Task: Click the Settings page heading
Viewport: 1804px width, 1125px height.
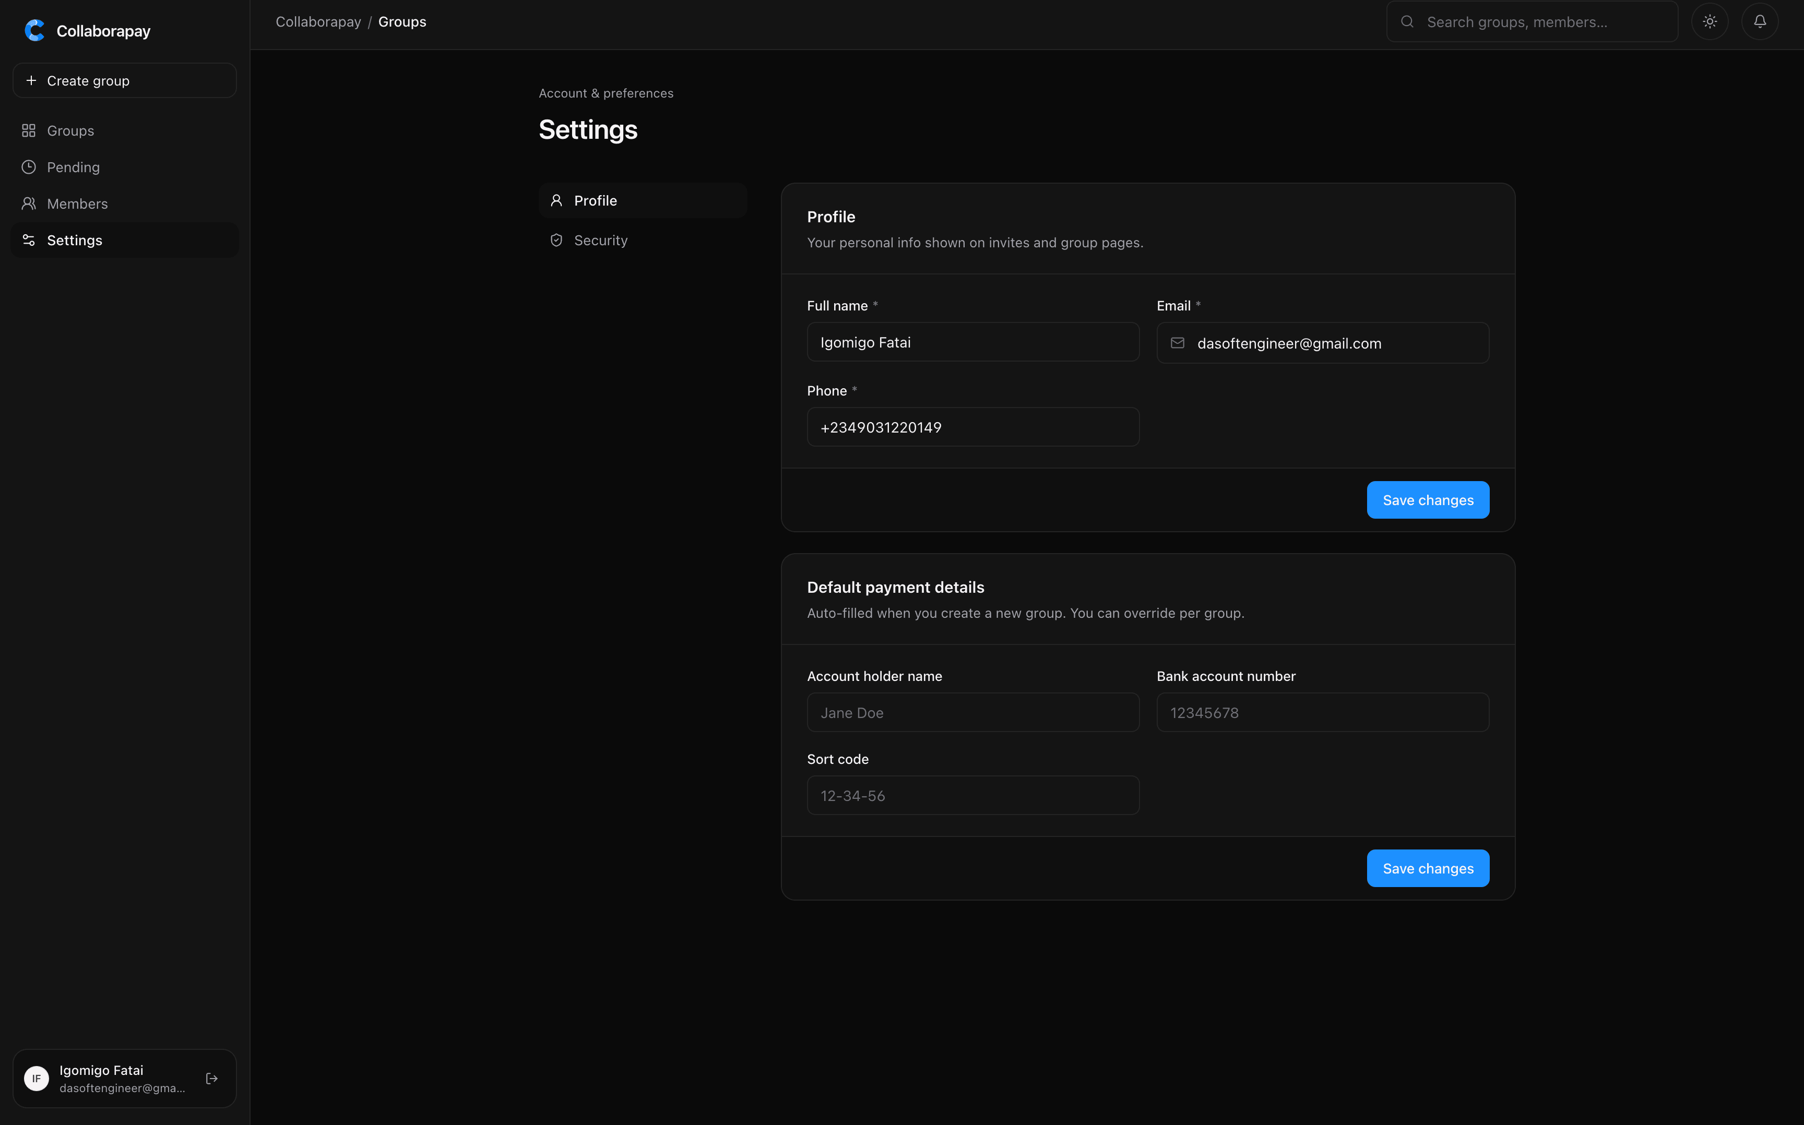Action: (588, 130)
